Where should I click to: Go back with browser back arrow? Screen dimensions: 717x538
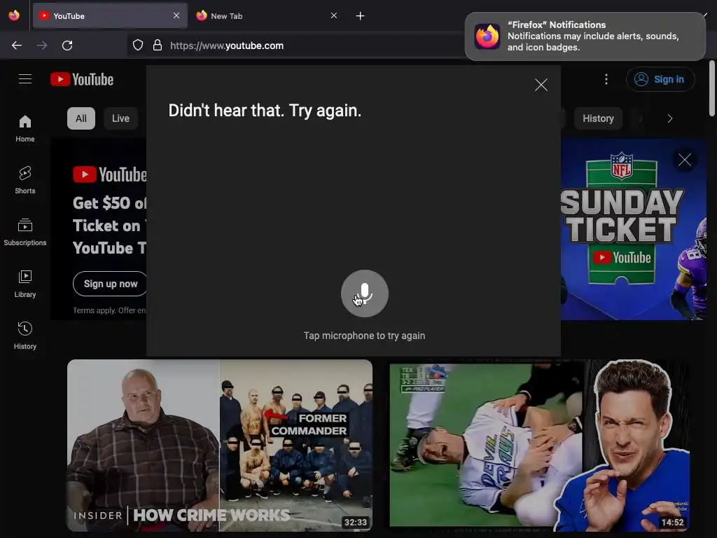coord(17,46)
